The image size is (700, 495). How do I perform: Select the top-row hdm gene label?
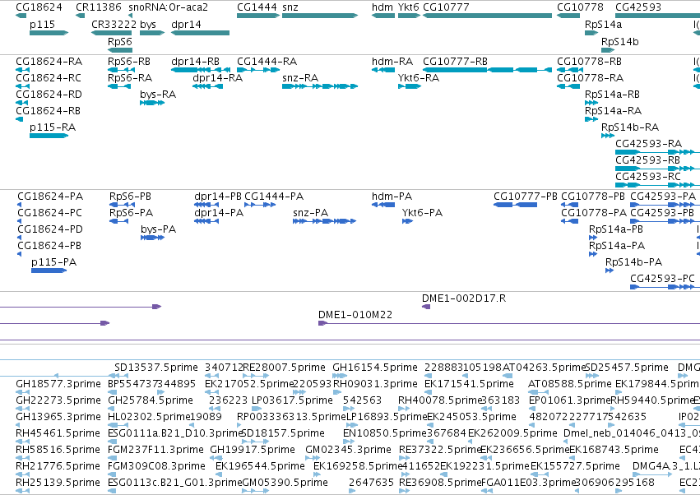[382, 7]
